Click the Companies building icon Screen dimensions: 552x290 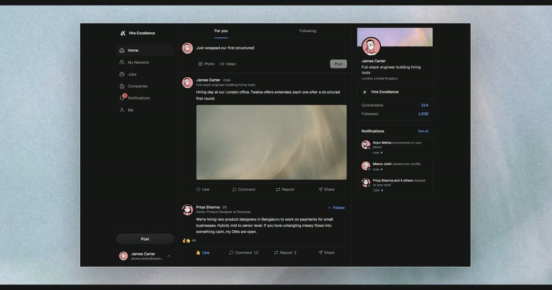tap(122, 86)
